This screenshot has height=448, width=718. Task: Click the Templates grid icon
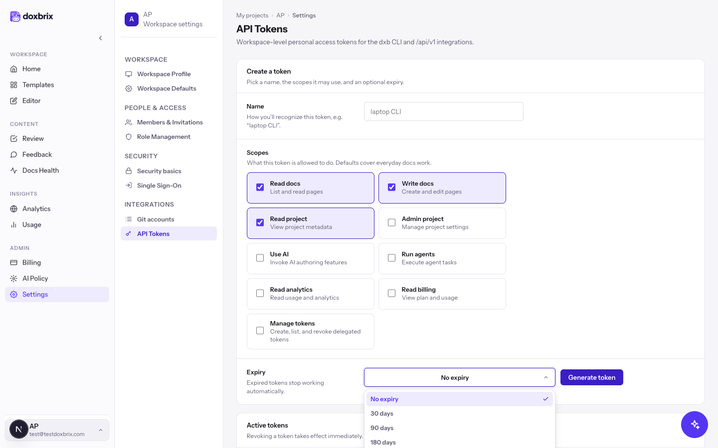click(x=14, y=85)
